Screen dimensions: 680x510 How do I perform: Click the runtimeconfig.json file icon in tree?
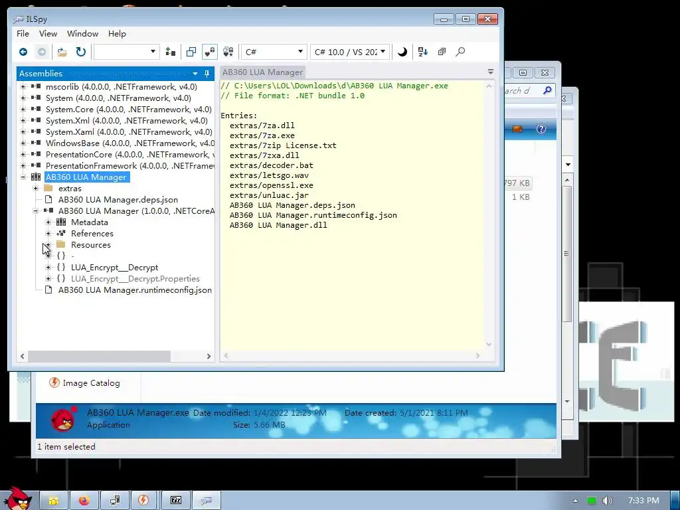(x=48, y=290)
